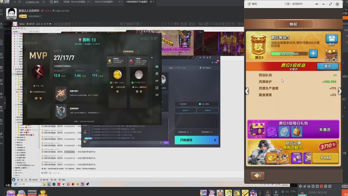Click the teal cube icon in results sidebar

click(x=157, y=66)
